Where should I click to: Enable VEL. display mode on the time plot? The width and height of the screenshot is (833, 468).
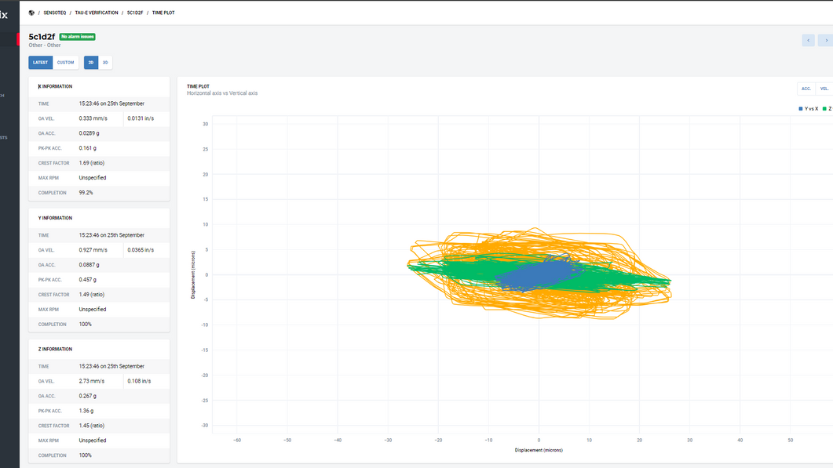click(x=824, y=89)
